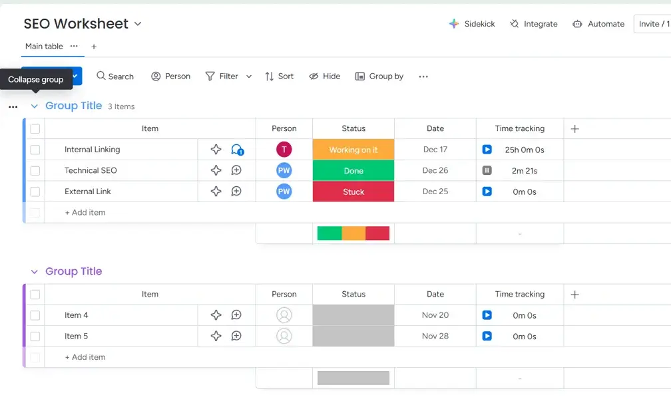The width and height of the screenshot is (671, 399).
Task: Click the Working on it status cell
Action: click(x=353, y=149)
